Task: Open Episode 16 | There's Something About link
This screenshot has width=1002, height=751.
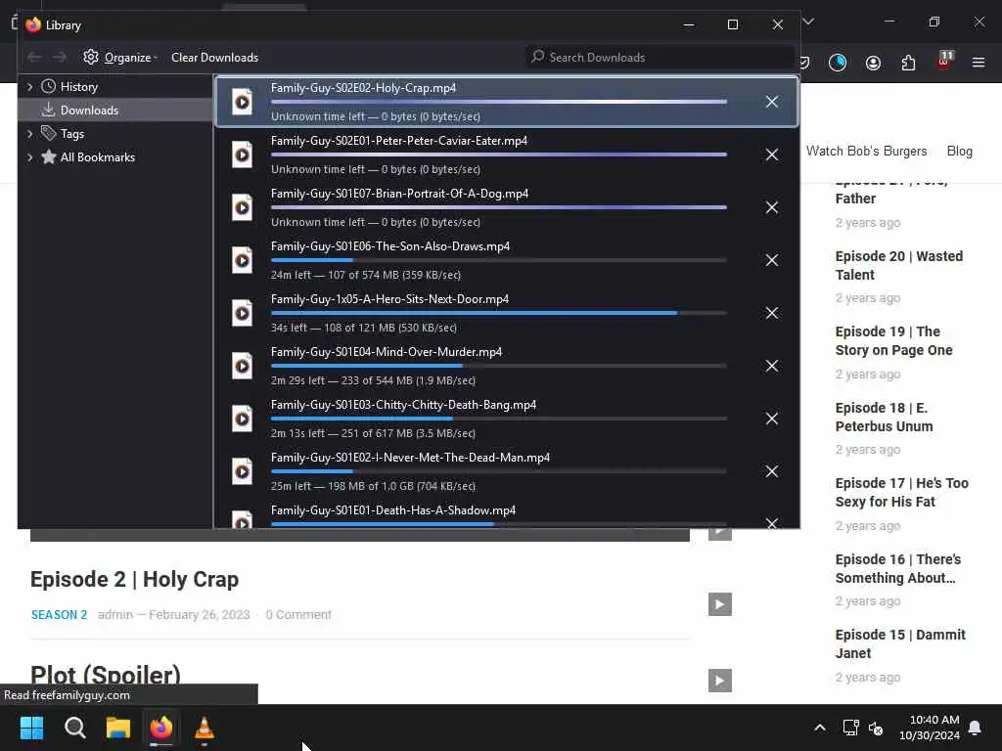Action: click(898, 568)
